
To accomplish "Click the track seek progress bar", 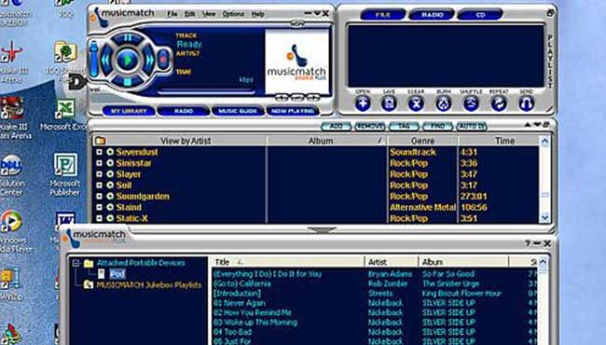I will click(206, 92).
